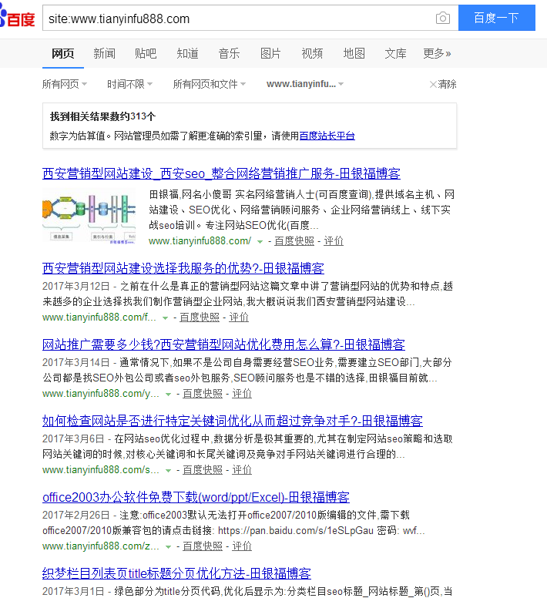547x598 pixels.
Task: Click the 百度一下 search button
Action: pos(497,18)
